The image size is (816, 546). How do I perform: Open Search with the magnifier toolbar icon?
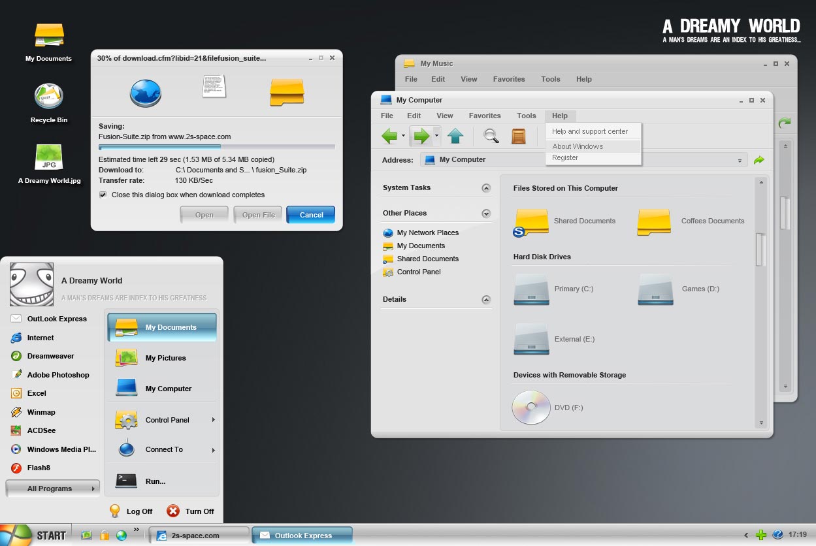point(491,136)
